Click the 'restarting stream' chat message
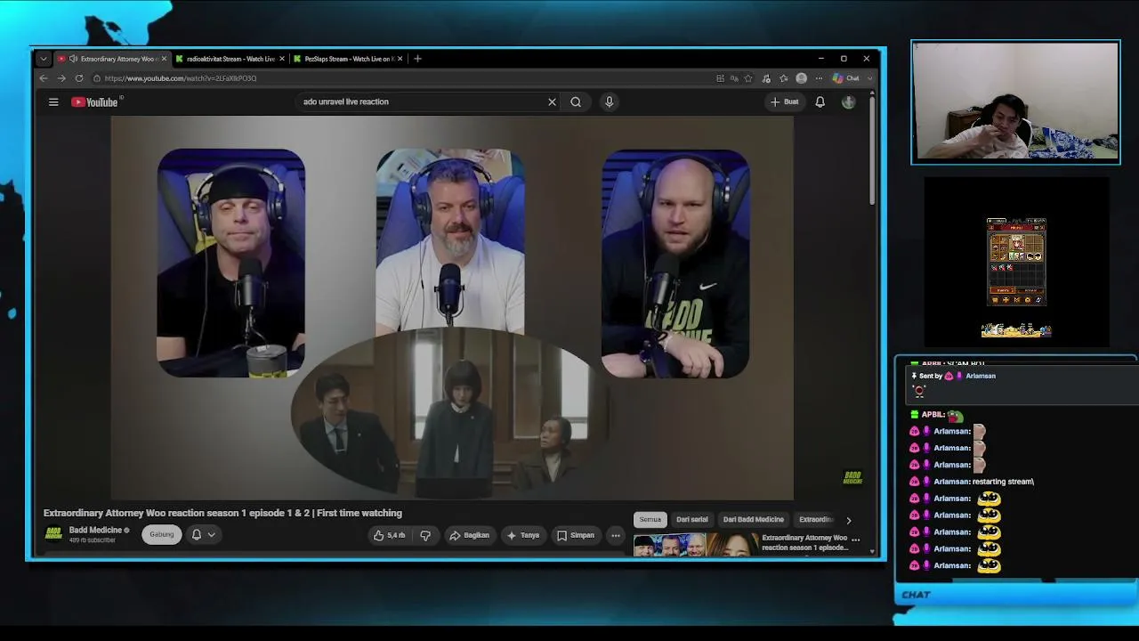 1003,482
